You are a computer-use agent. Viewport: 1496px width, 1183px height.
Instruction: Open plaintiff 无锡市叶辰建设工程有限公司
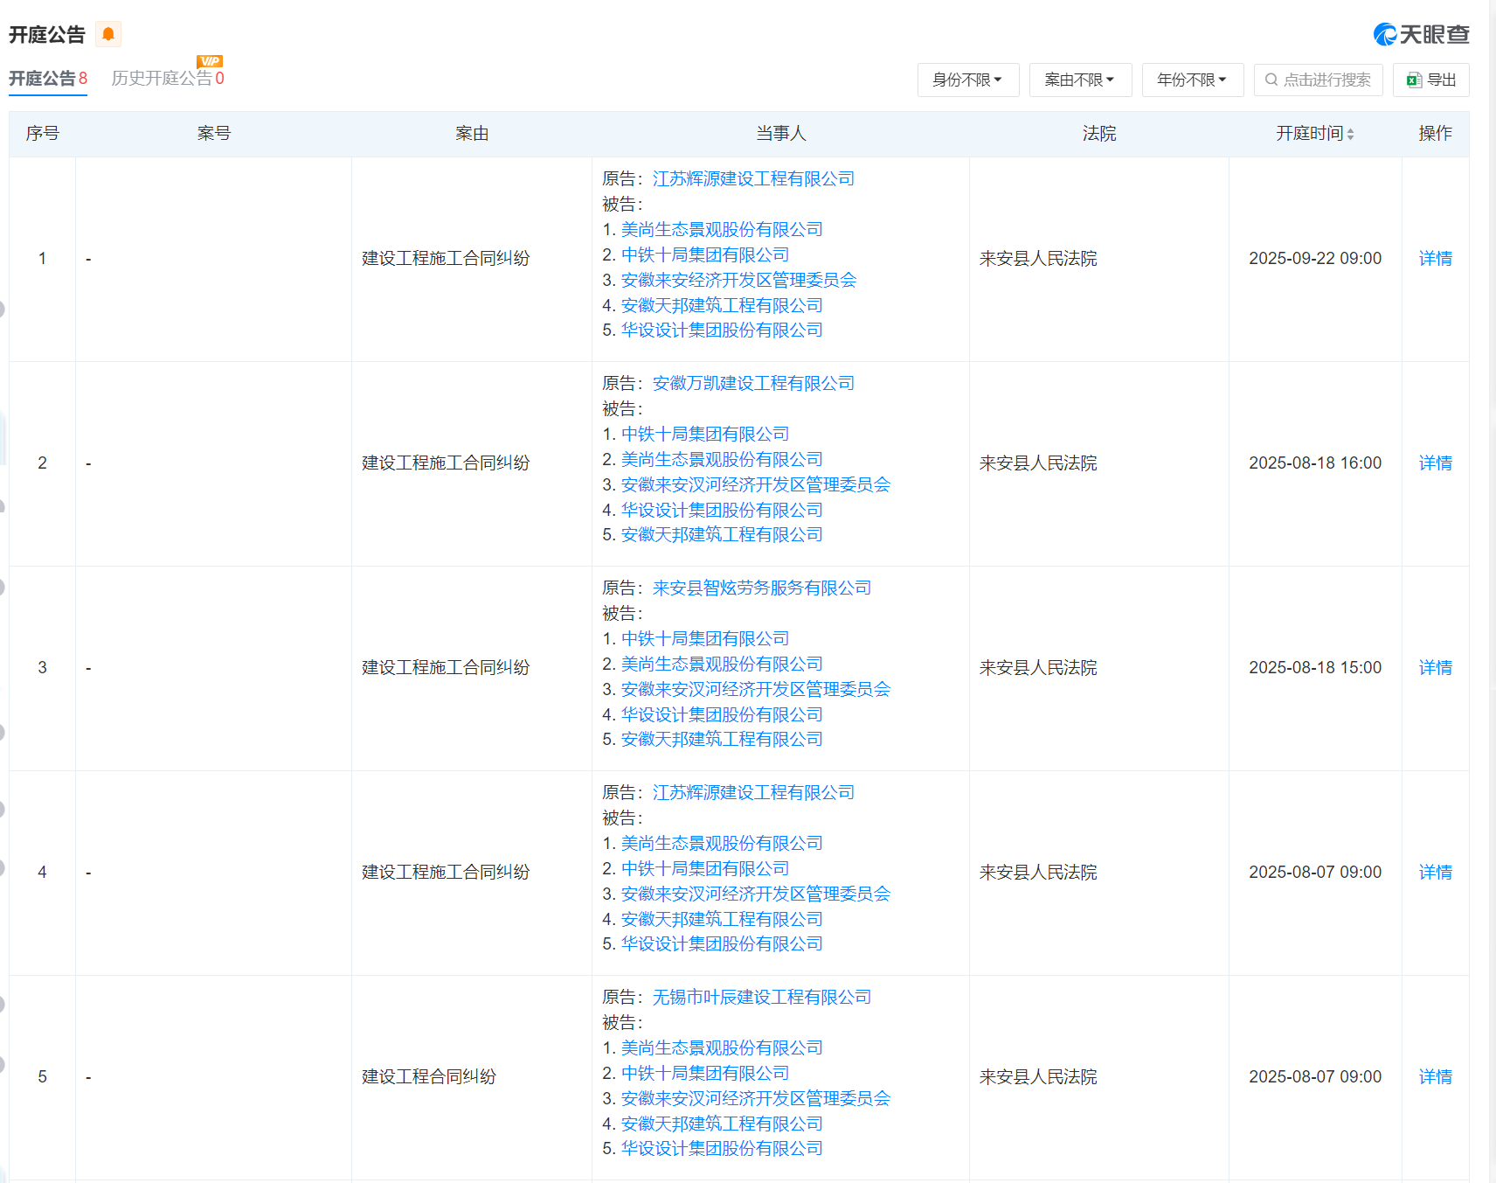point(762,998)
